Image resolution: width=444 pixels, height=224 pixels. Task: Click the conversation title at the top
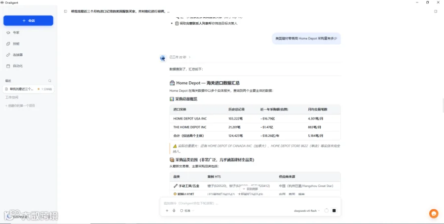(x=120, y=11)
